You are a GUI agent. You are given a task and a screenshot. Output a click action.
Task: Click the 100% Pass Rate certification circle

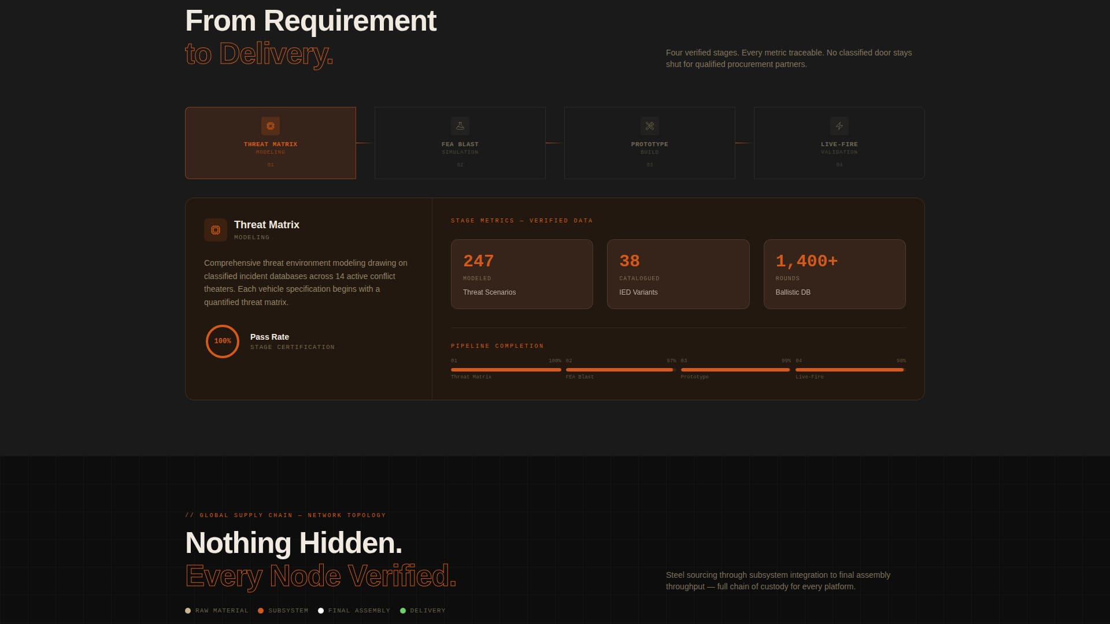pyautogui.click(x=222, y=341)
